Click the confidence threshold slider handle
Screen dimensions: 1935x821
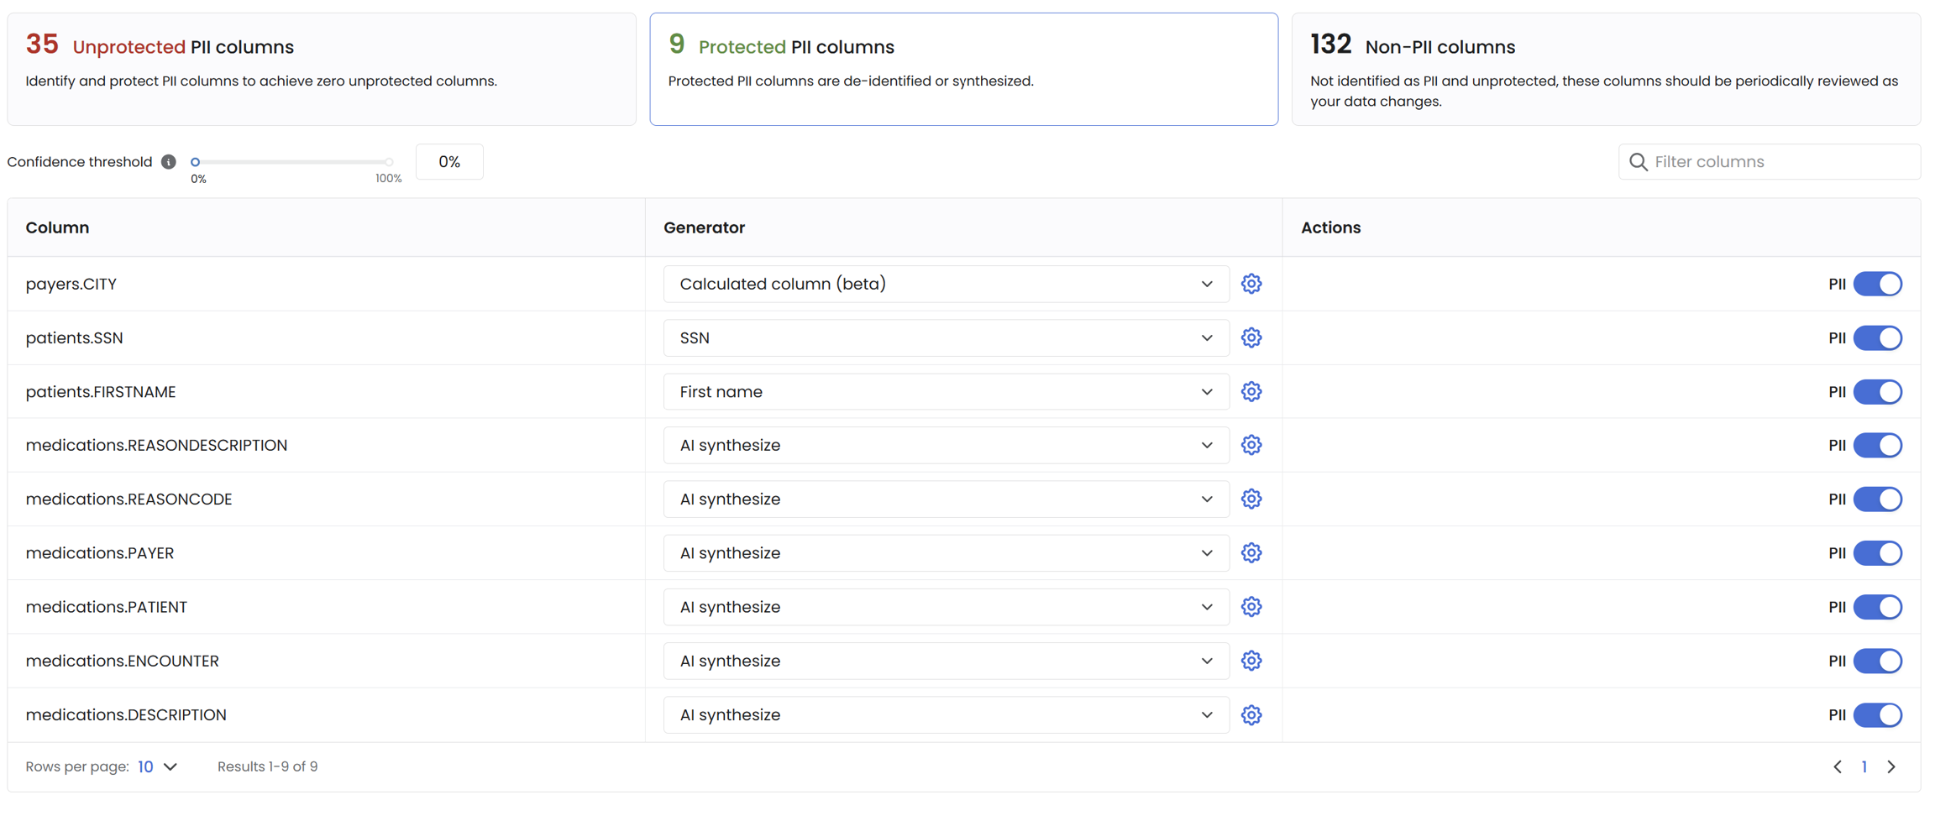tap(196, 162)
